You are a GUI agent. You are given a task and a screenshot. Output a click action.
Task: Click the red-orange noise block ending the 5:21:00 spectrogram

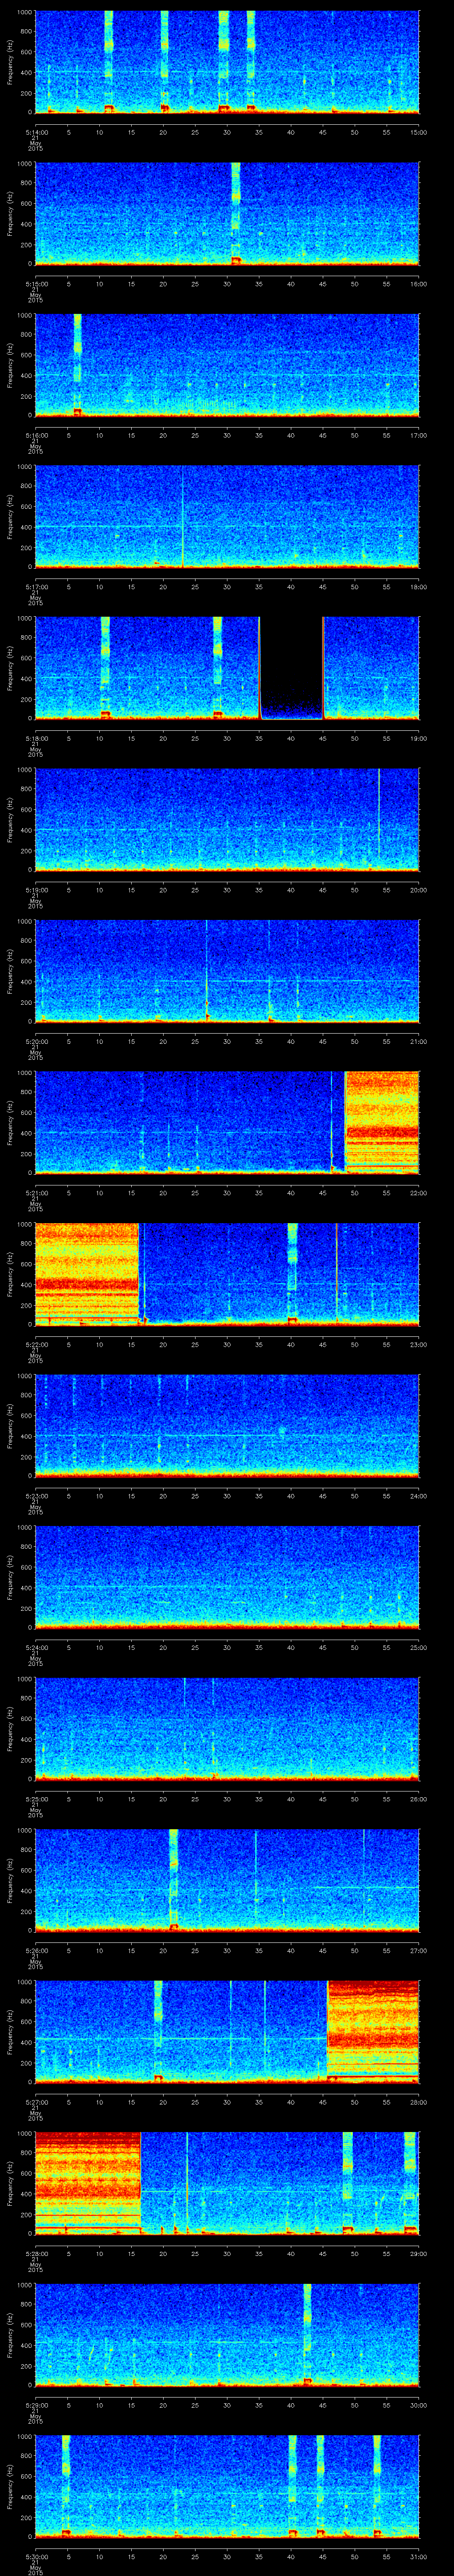pos(382,1122)
